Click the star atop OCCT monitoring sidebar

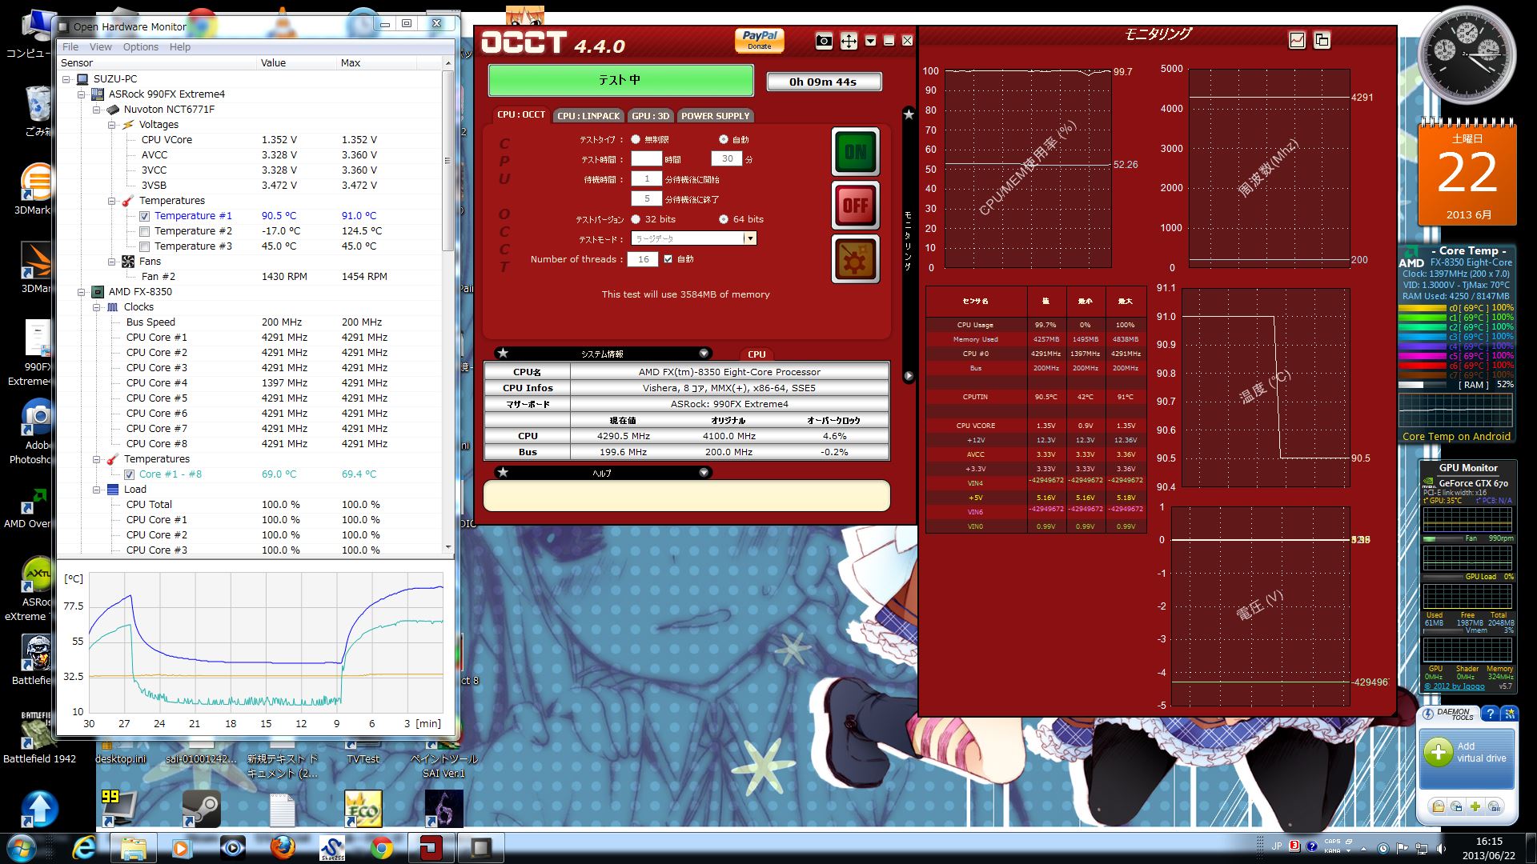click(x=909, y=114)
